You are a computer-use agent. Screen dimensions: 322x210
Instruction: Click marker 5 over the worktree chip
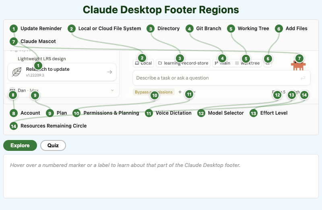[x=246, y=59]
